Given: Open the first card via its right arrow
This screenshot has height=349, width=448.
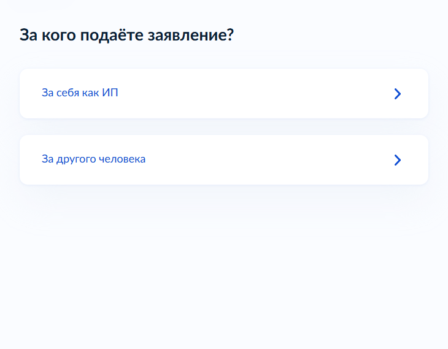Looking at the screenshot, I should tap(398, 94).
